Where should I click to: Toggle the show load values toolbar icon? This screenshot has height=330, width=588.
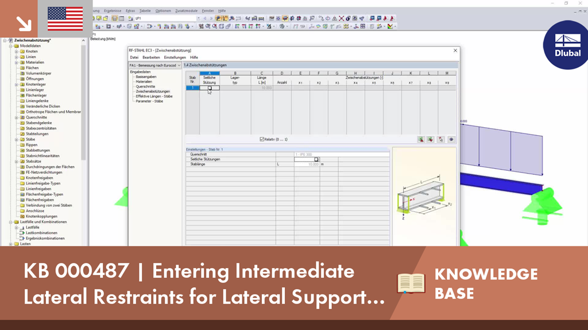coord(225,18)
